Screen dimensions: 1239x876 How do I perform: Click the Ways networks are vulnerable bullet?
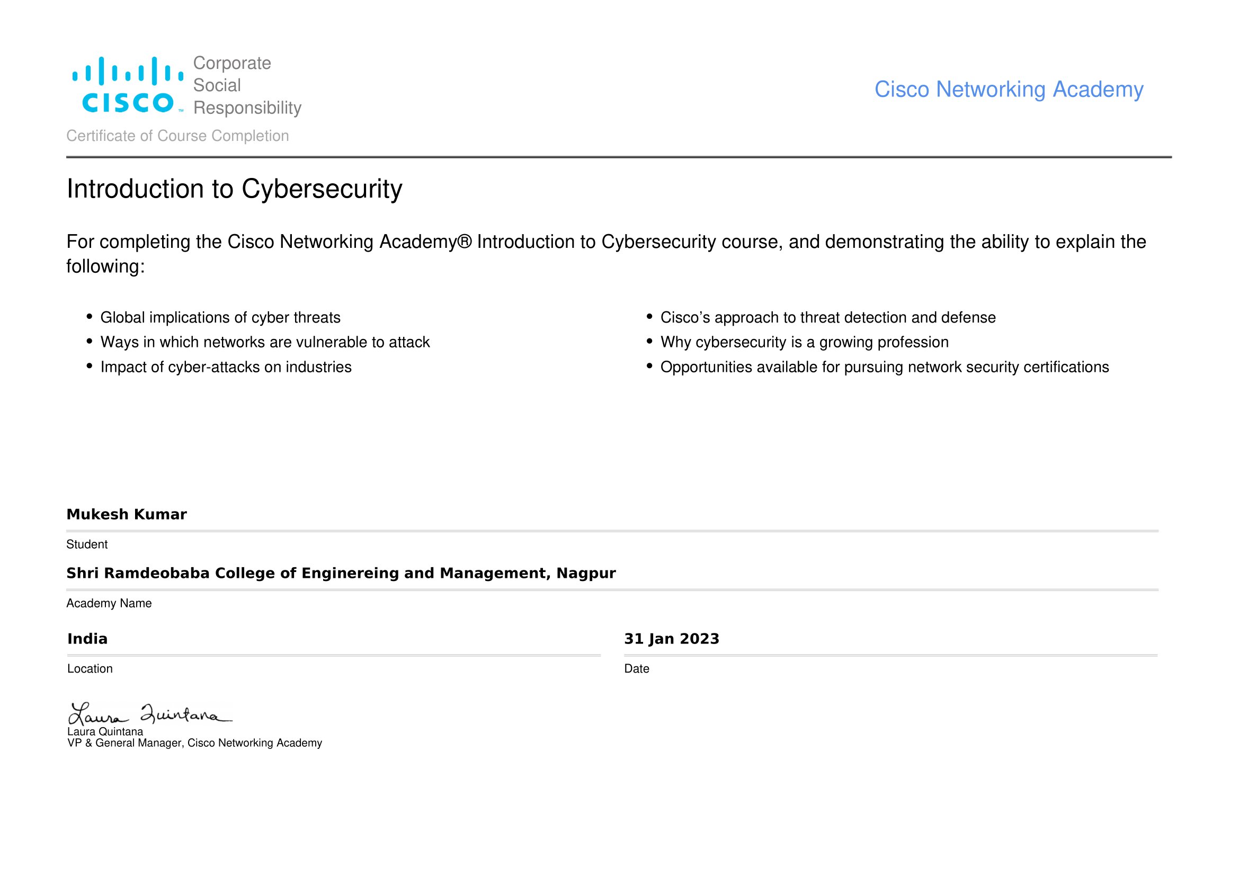pyautogui.click(x=265, y=343)
